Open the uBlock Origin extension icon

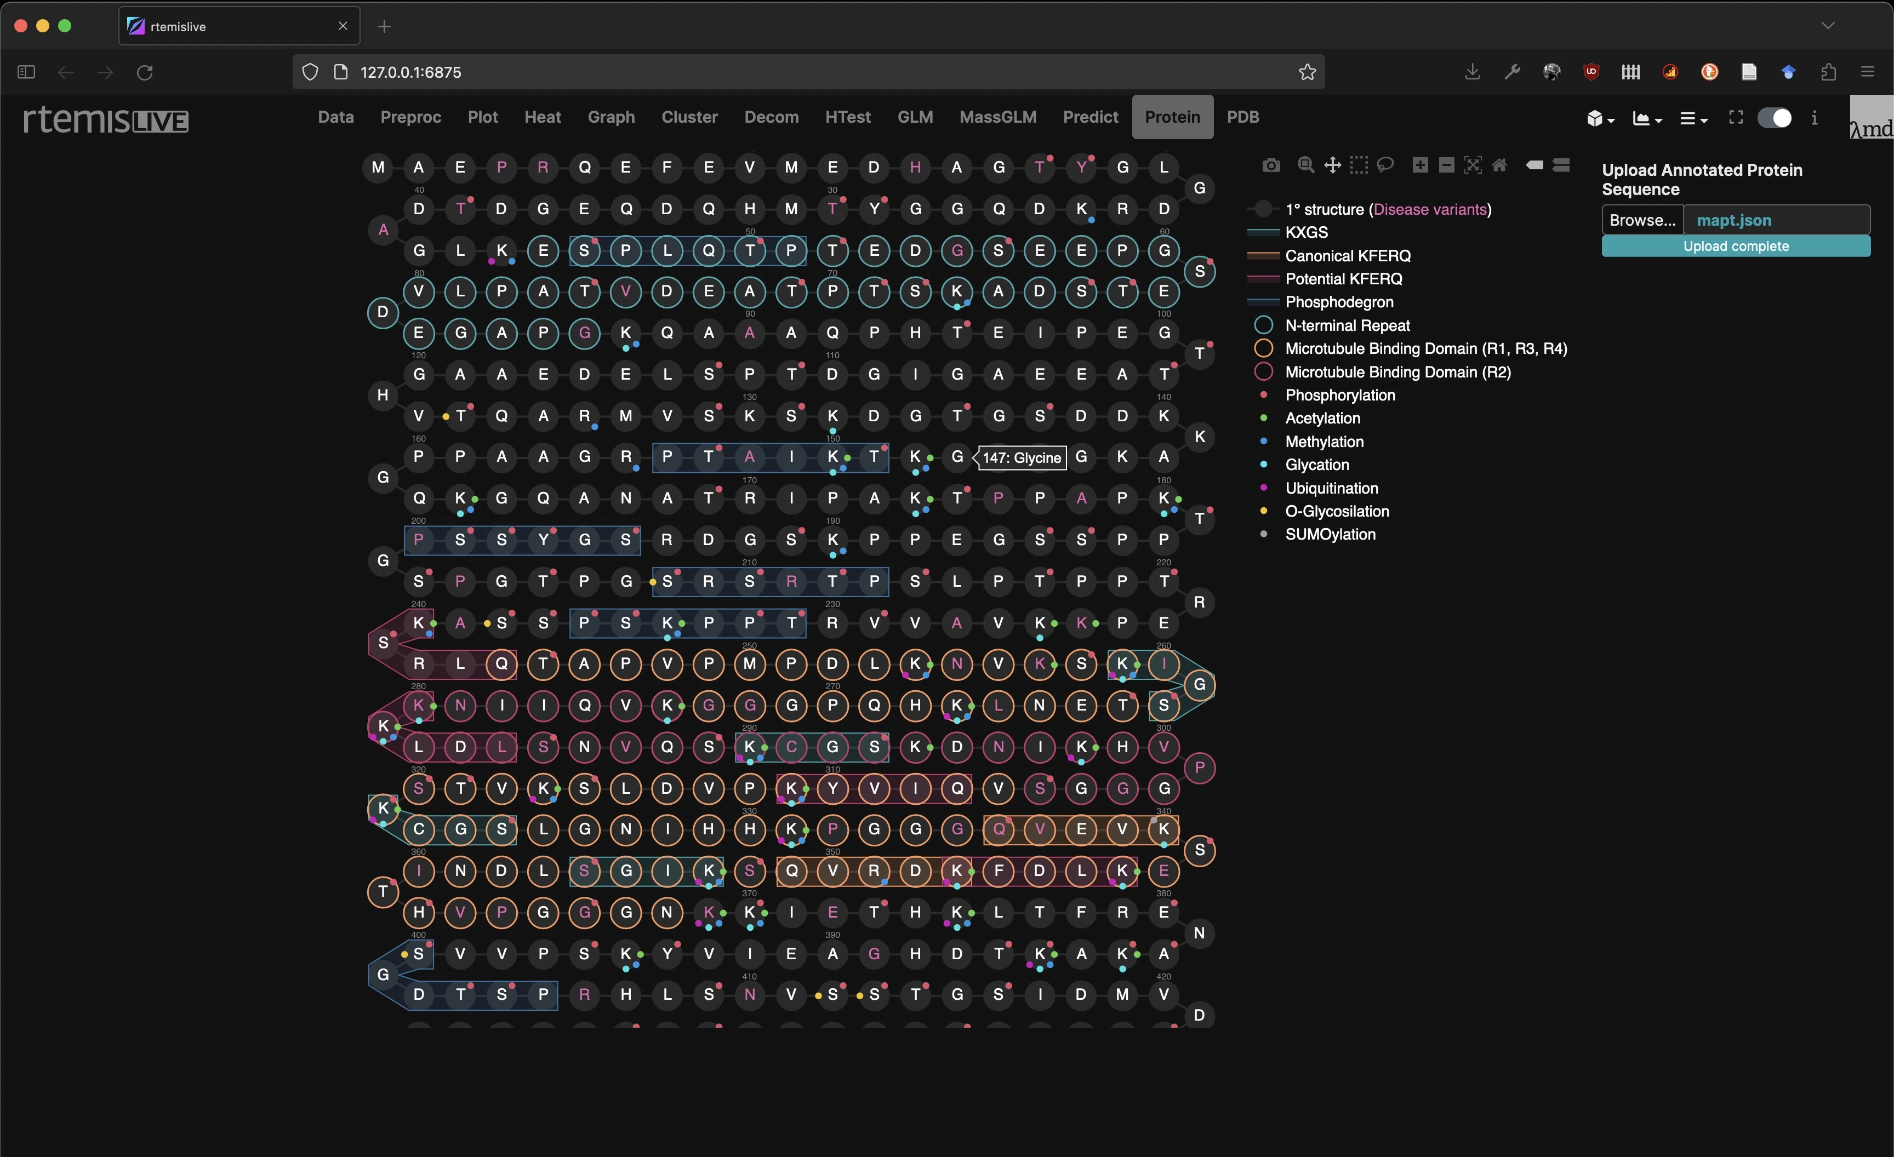(x=1591, y=71)
